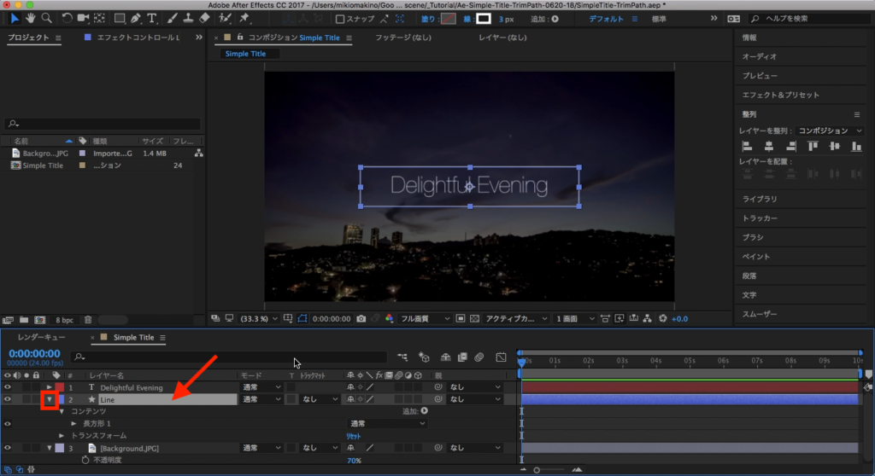
Task: Enable the スナップ checkbox
Action: (x=341, y=18)
